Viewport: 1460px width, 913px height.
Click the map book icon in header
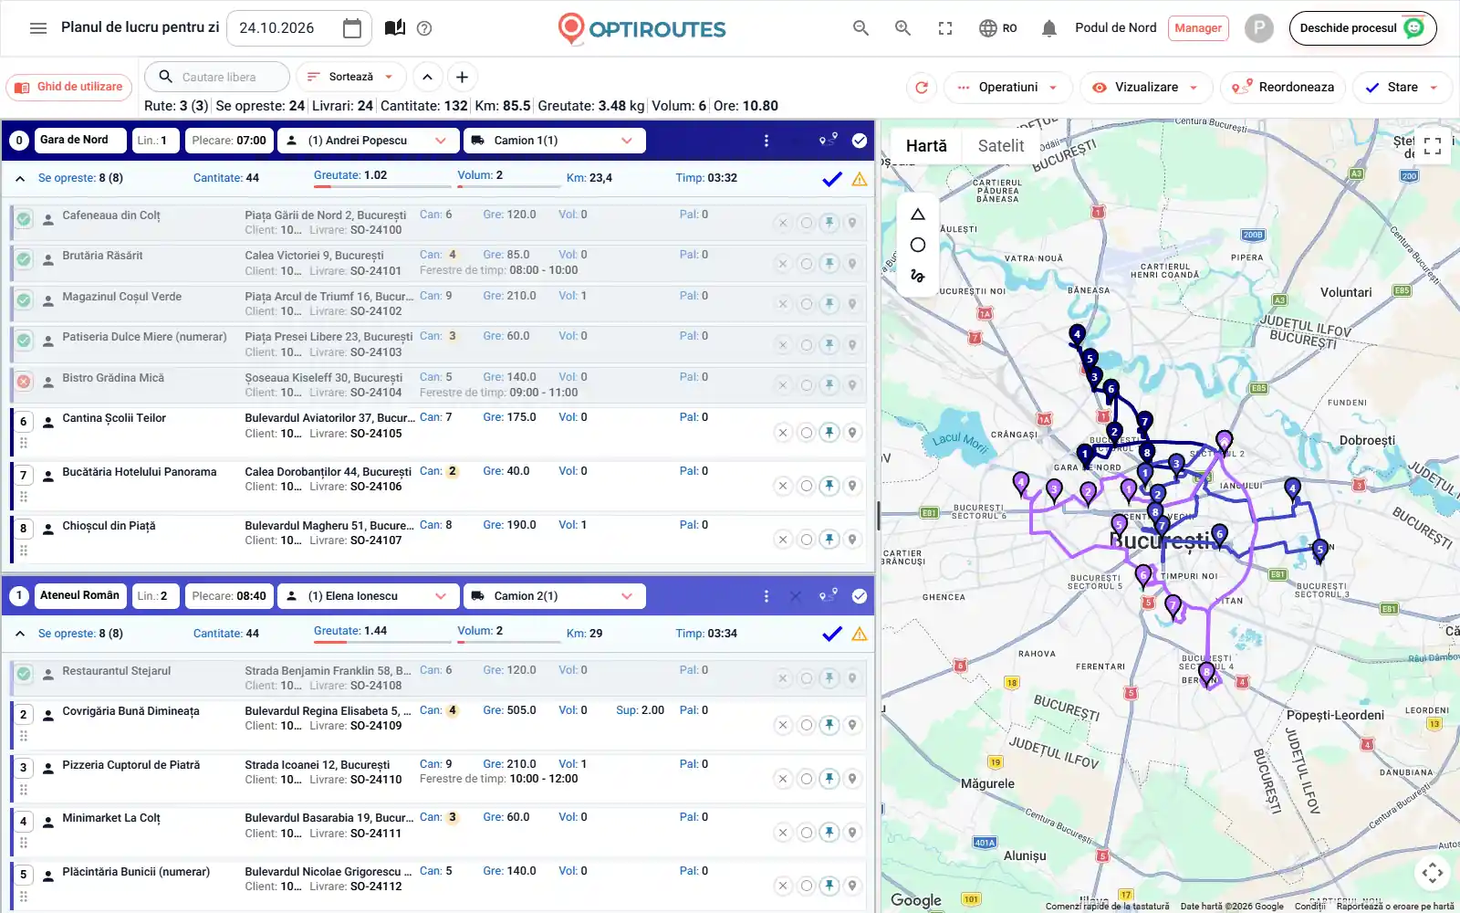[x=395, y=28]
